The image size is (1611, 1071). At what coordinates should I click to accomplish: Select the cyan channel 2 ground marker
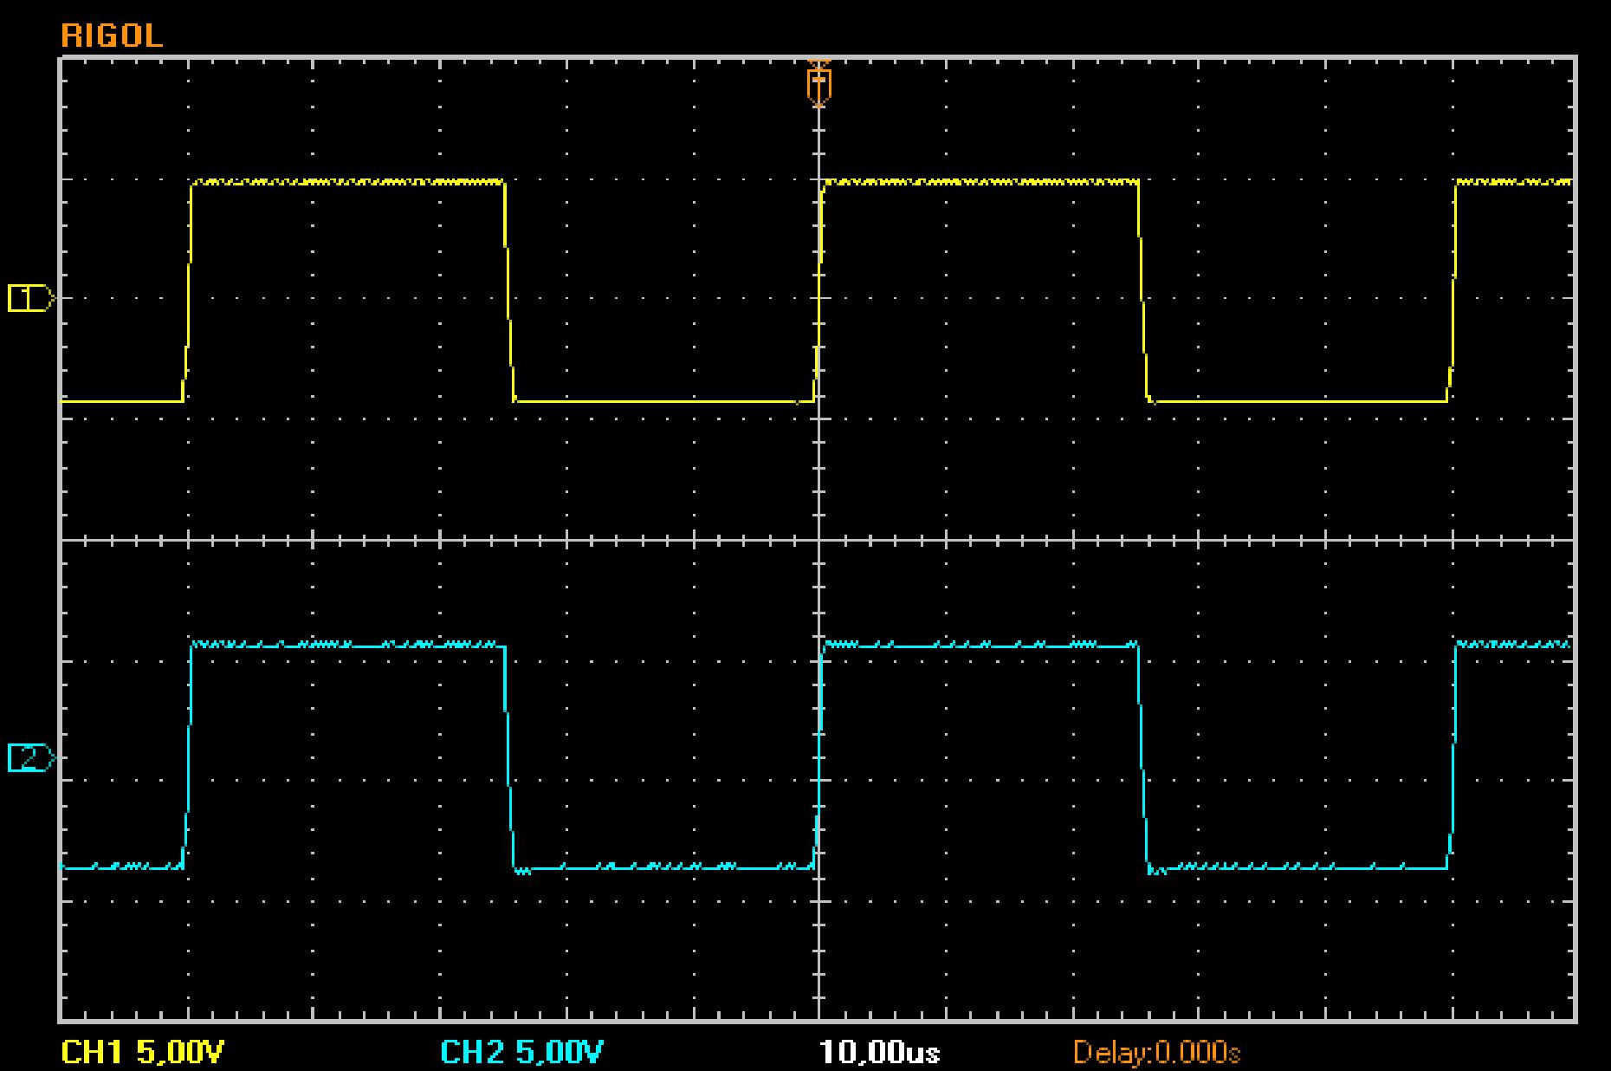tap(32, 758)
